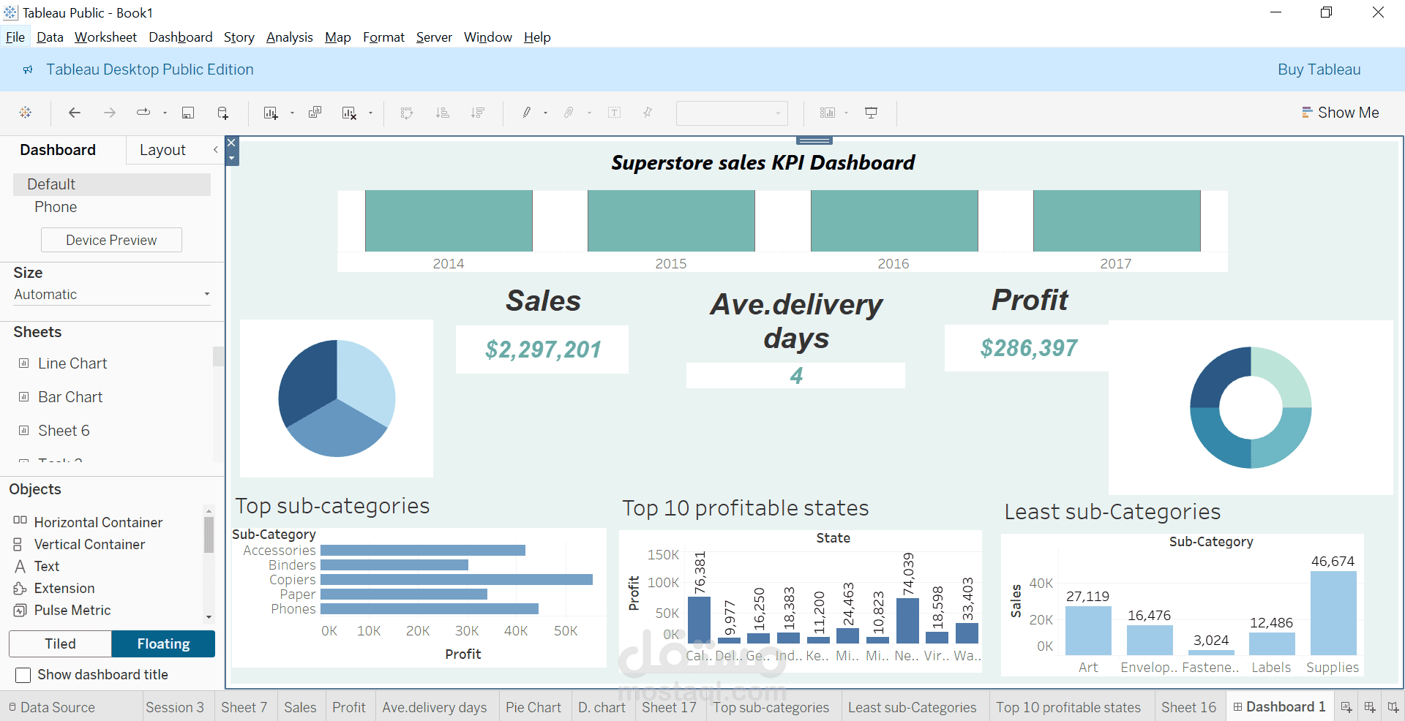The width and height of the screenshot is (1405, 721).
Task: Switch to the Layout tab
Action: (162, 150)
